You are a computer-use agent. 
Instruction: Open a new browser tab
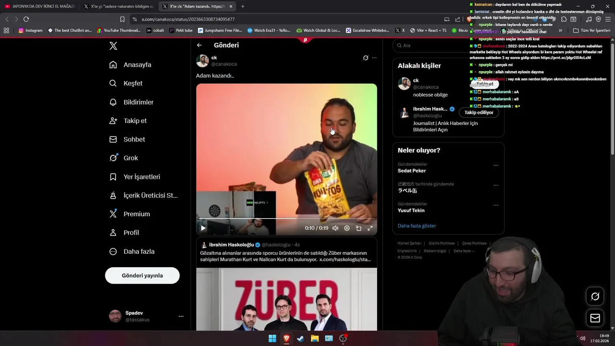[x=243, y=6]
